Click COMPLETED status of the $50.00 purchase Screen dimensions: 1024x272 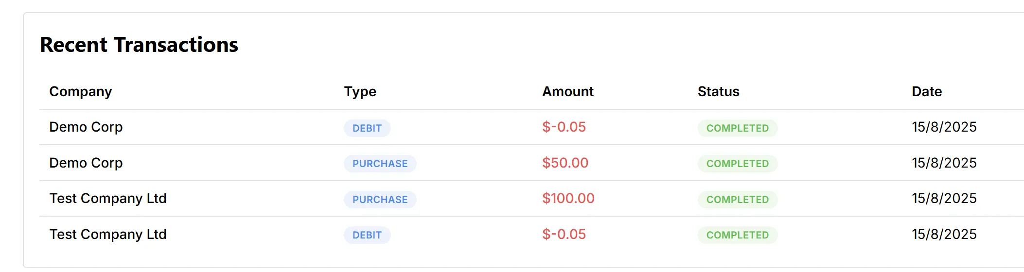pyautogui.click(x=737, y=164)
